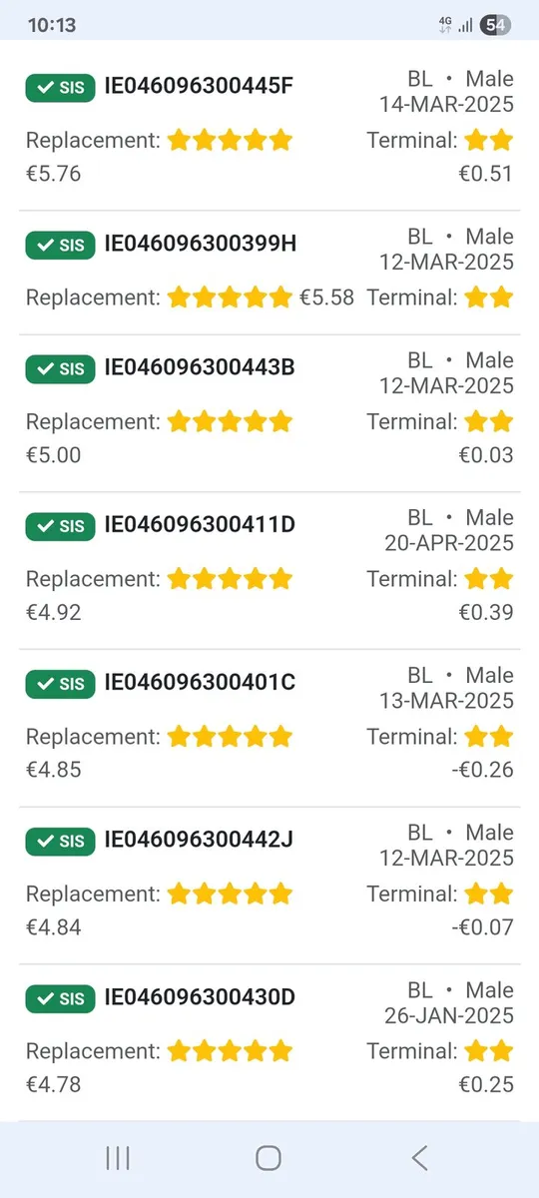Tap birth date 26-JAN-2025

(449, 1016)
